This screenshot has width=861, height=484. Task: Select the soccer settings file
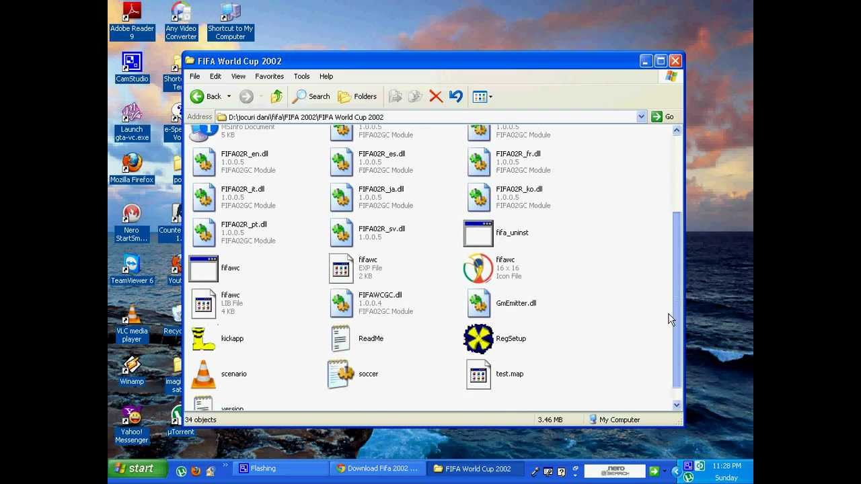tap(353, 374)
